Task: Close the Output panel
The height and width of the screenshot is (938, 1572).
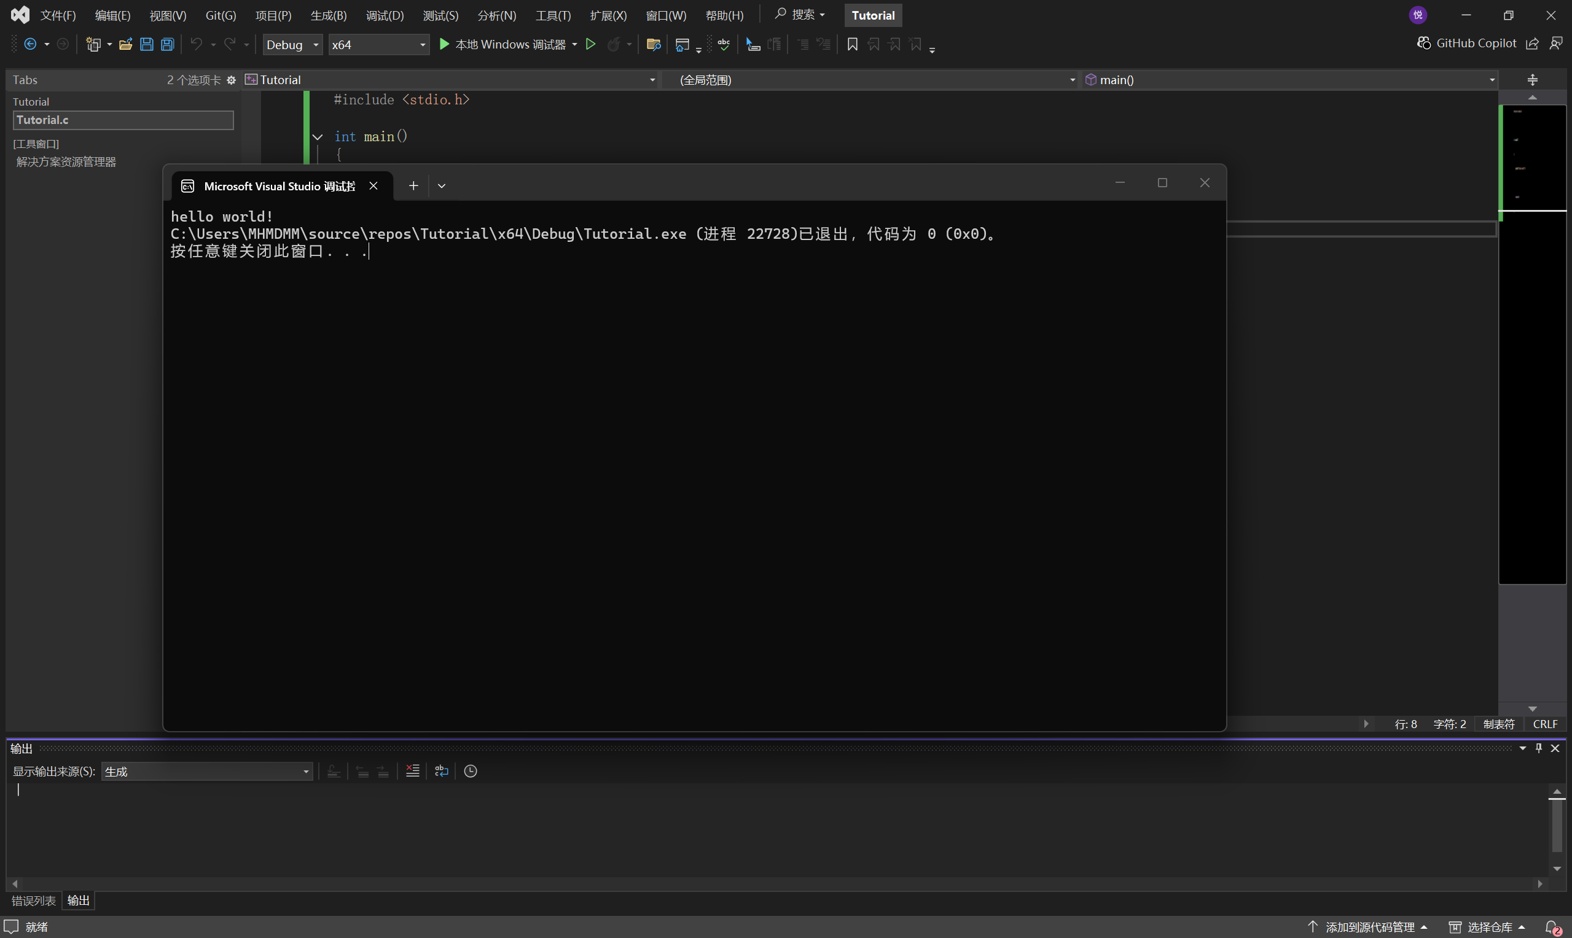Action: coord(1555,748)
